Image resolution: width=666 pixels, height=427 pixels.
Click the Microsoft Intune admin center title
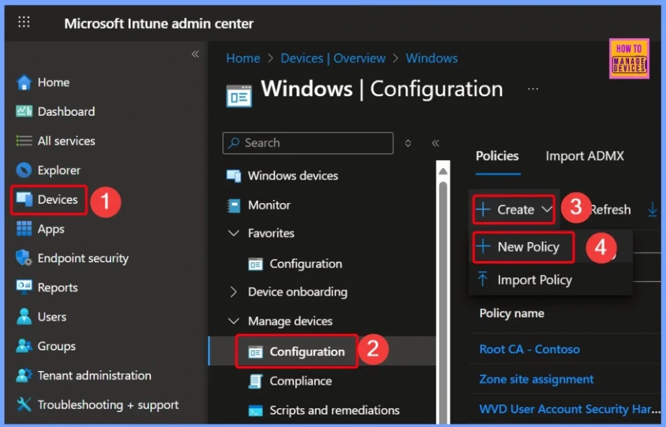click(159, 23)
